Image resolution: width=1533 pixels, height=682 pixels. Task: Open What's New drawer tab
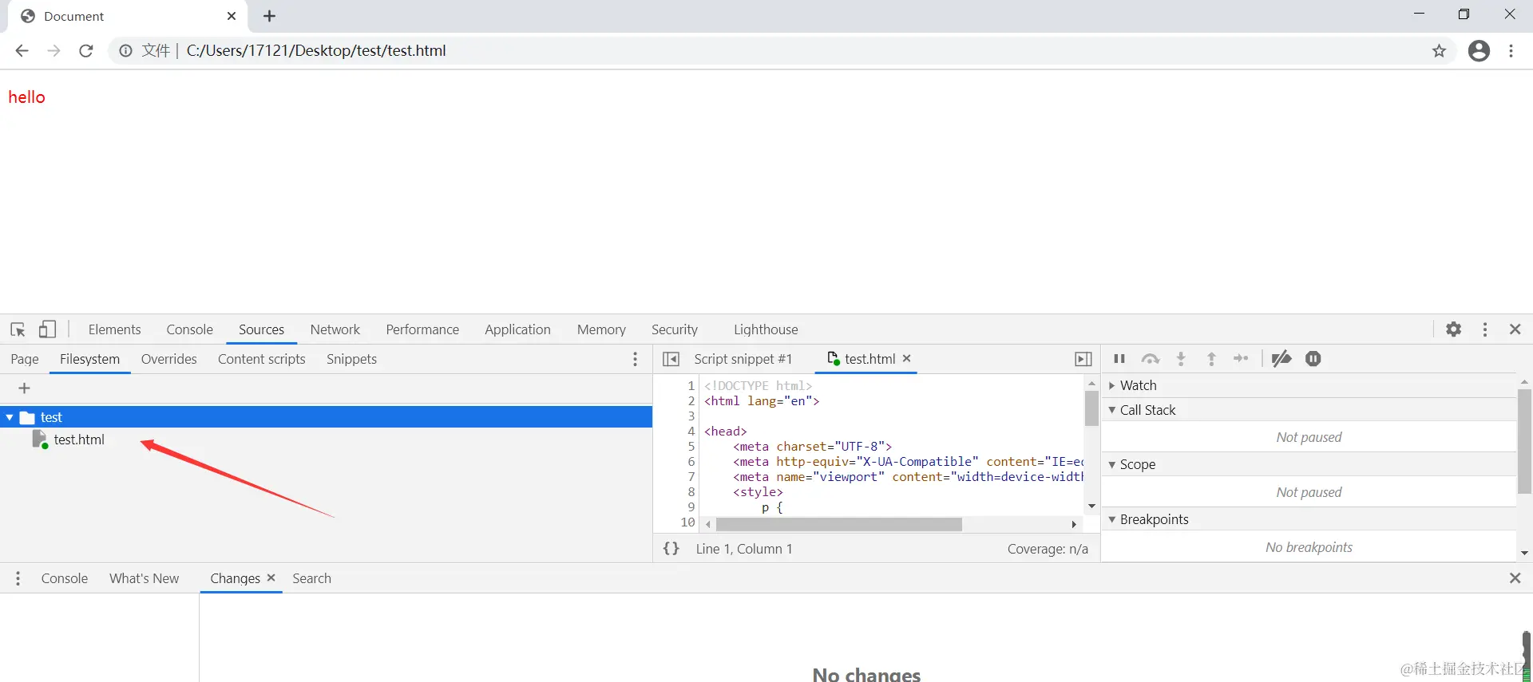(144, 578)
